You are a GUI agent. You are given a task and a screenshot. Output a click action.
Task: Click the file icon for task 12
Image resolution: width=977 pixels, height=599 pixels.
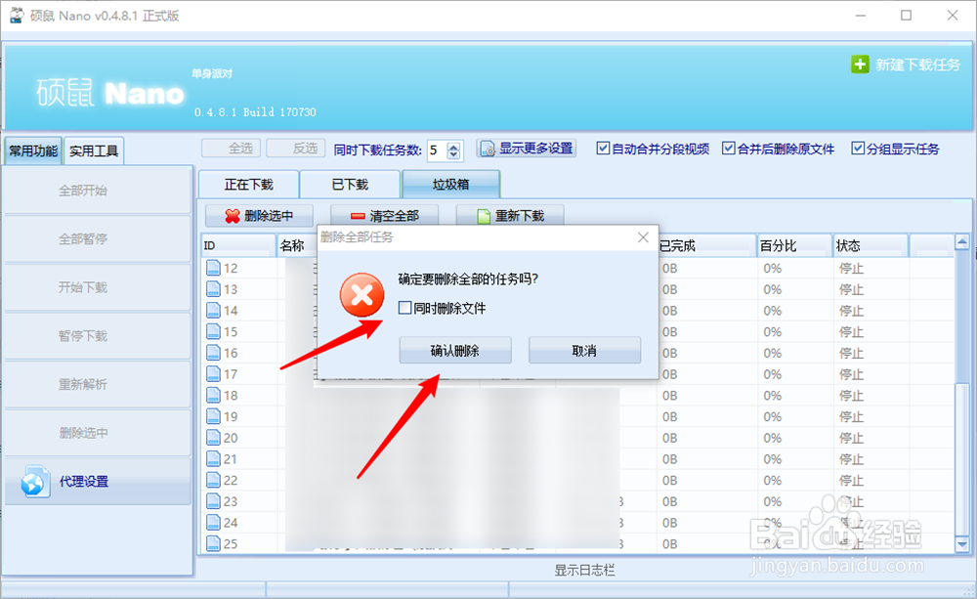tap(213, 268)
